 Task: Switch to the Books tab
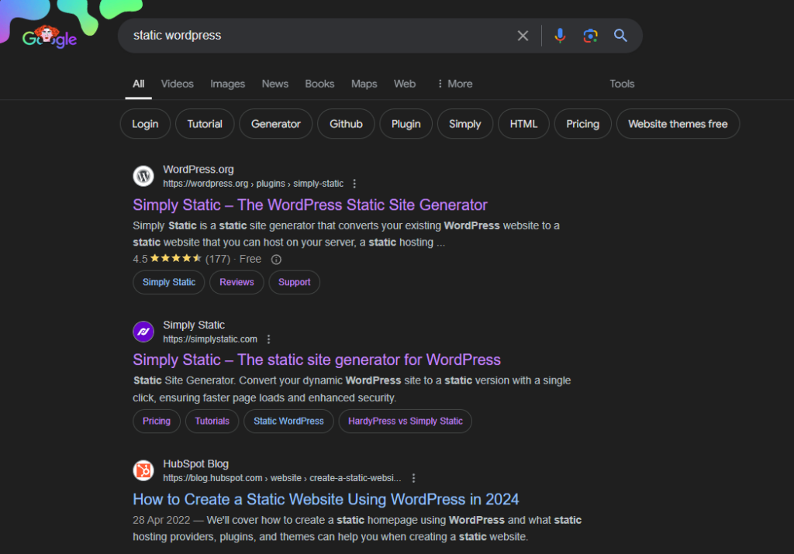pyautogui.click(x=319, y=84)
